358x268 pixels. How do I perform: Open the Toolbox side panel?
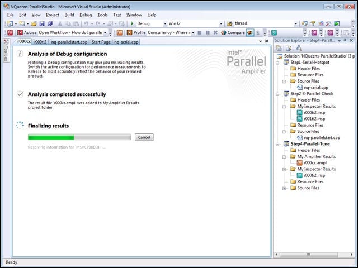tap(6, 50)
